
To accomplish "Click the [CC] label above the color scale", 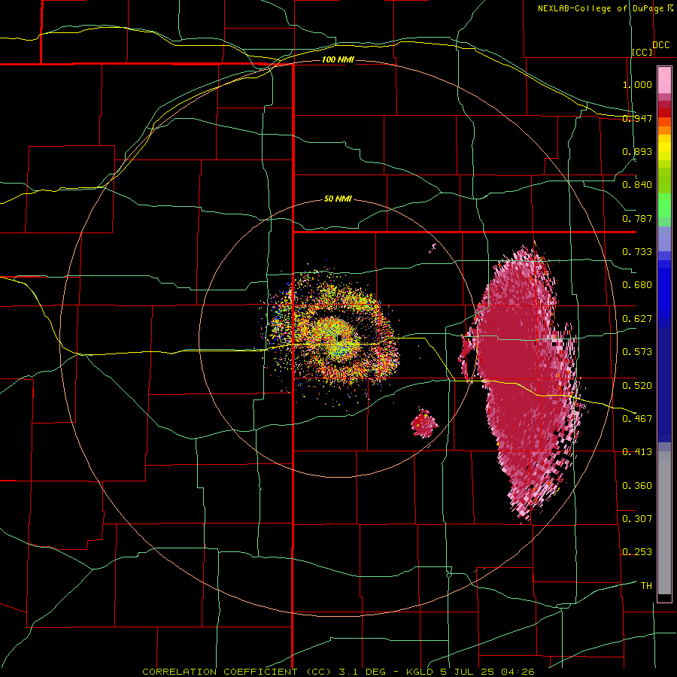I will click(x=642, y=52).
